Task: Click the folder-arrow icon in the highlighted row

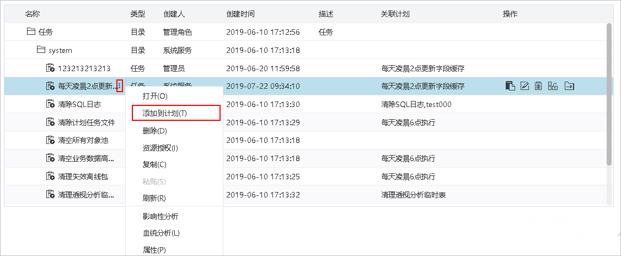Action: click(570, 86)
